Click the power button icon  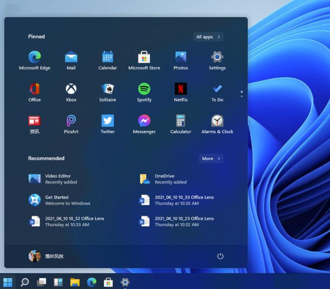(x=220, y=256)
